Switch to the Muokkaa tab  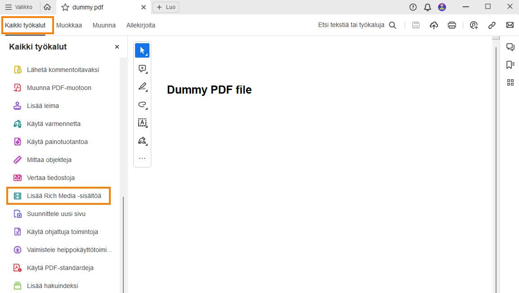point(69,25)
